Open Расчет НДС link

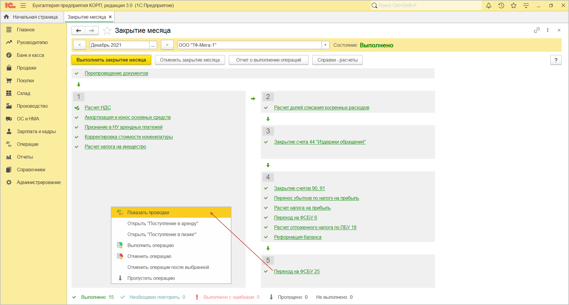(98, 108)
